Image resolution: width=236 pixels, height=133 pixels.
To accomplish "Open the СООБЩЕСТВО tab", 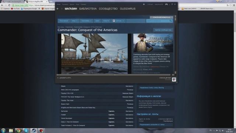I will pos(108,9).
